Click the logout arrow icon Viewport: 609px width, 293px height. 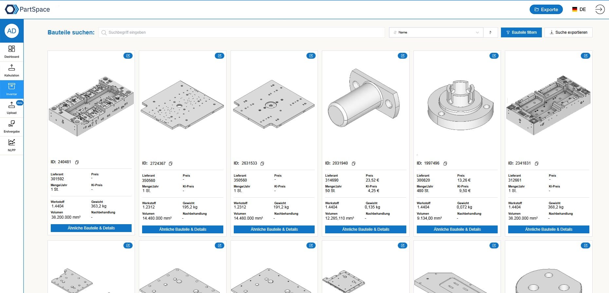tap(600, 10)
